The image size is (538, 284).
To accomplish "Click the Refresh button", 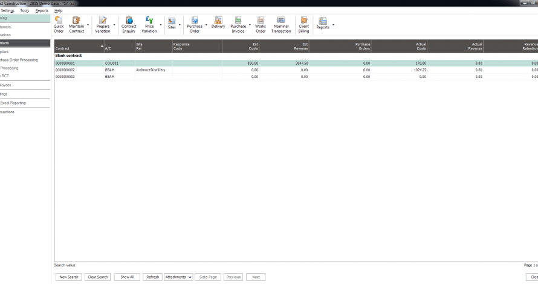I will tap(153, 277).
